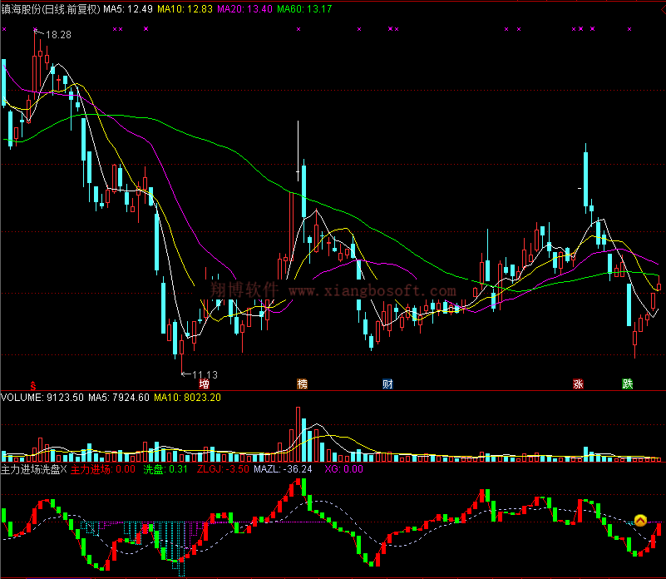Viewport: 666px width, 579px height.
Task: Click the VOLUME: 9123.50 indicator label
Action: (x=42, y=398)
